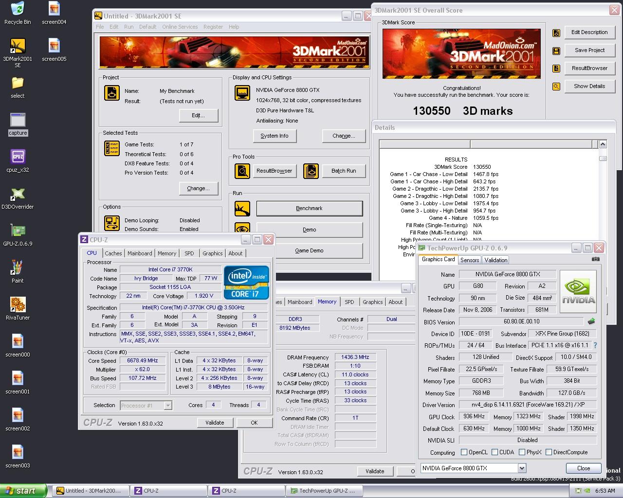
Task: Open the Graphics tab in front CPU-Z
Action: pos(213,253)
